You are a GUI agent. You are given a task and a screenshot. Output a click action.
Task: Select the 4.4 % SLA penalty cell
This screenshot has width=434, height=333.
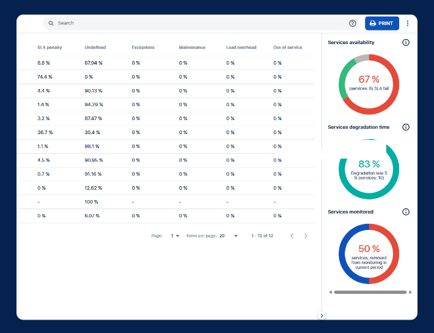click(43, 90)
